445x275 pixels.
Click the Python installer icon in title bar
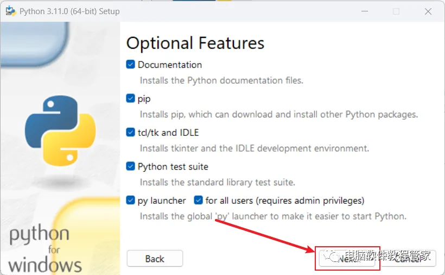[x=10, y=11]
